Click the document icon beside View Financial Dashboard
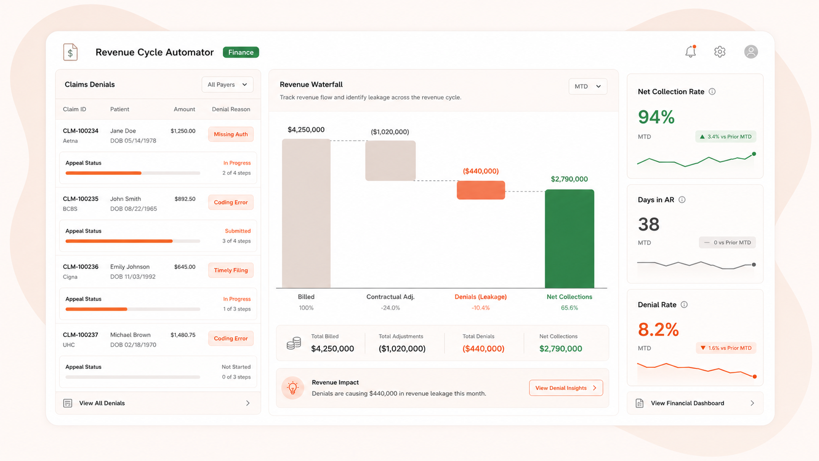The width and height of the screenshot is (819, 461). (x=640, y=403)
